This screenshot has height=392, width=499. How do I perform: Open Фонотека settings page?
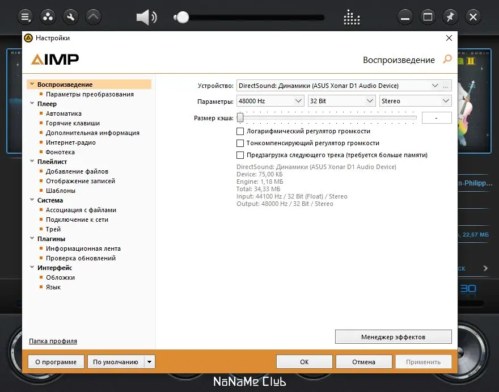point(60,152)
